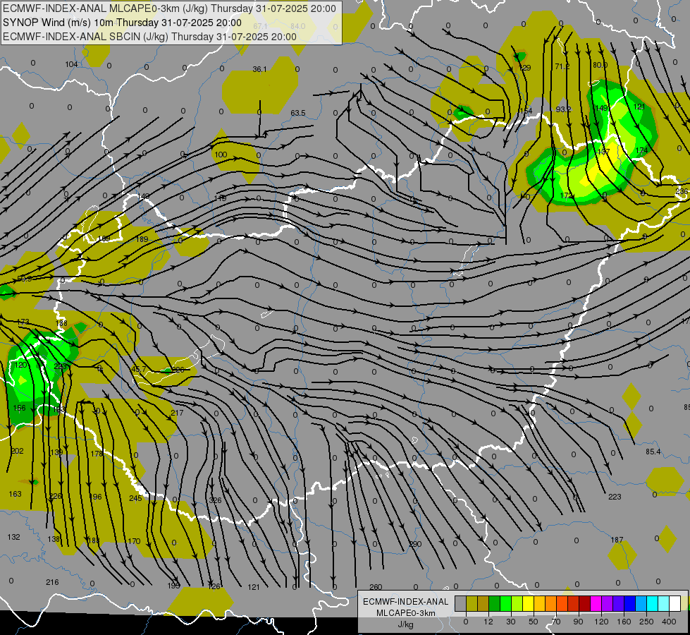This screenshot has height=635, width=690.
Task: Click the map value 63.5
Action: tap(298, 114)
